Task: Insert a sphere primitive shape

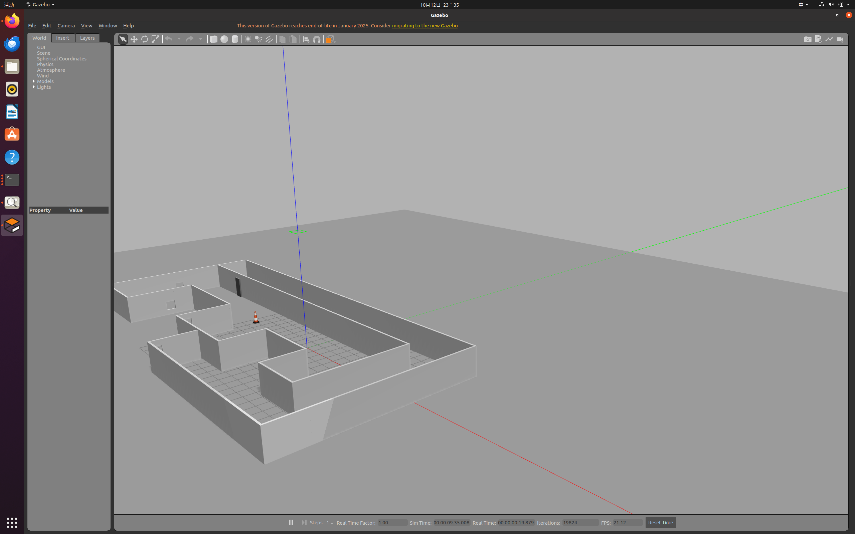Action: click(x=224, y=39)
